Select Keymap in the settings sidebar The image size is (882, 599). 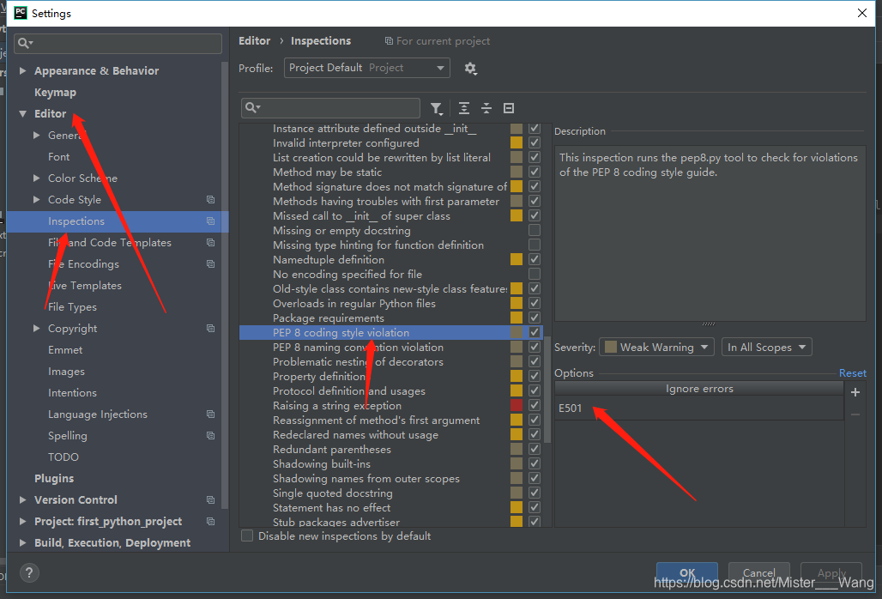point(55,92)
